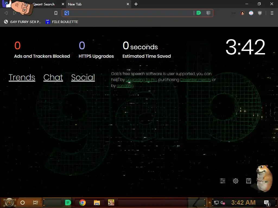278x208 pixels.
Task: Open a new tab with the plus button
Action: point(136,4)
